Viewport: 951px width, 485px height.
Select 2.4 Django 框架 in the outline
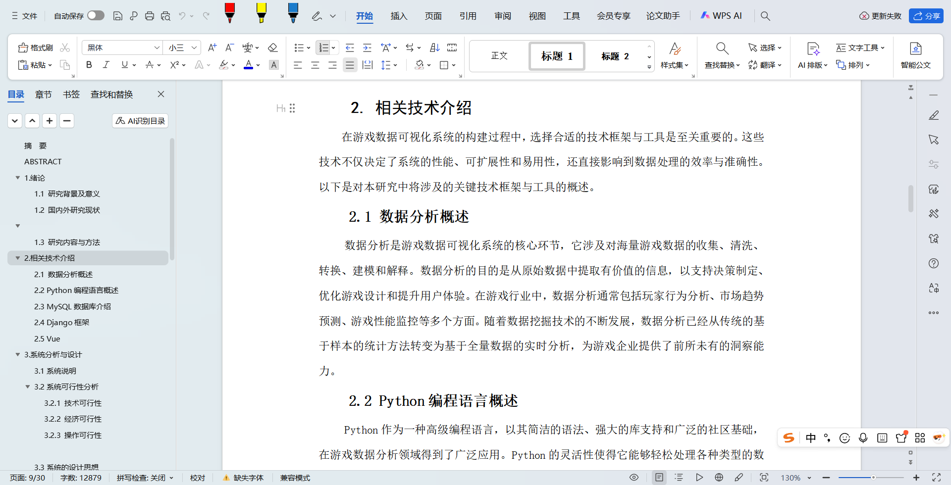(x=61, y=322)
